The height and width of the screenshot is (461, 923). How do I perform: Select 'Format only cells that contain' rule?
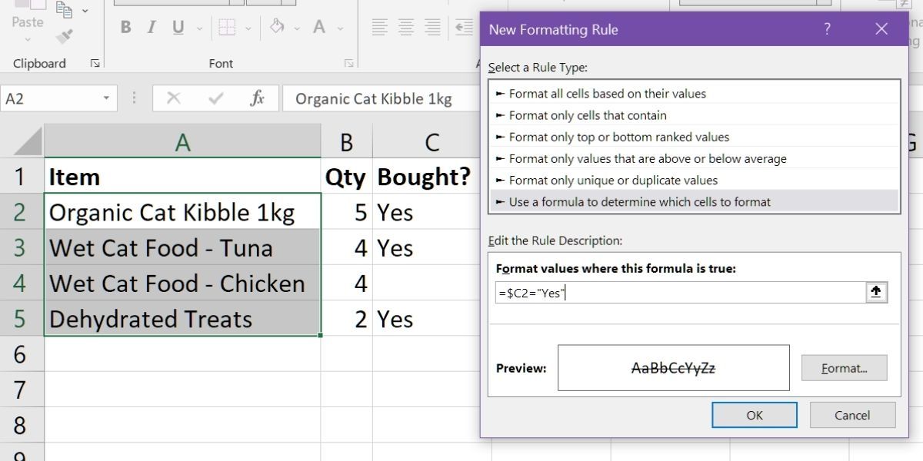click(588, 115)
